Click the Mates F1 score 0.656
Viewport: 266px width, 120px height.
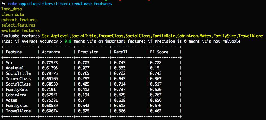(x=156, y=100)
